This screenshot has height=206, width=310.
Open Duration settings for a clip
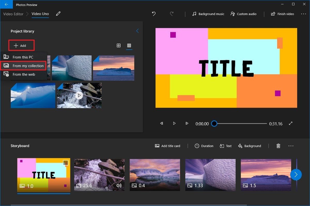coord(204,146)
